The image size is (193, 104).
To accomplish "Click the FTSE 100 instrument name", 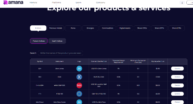I will (x=60, y=94).
